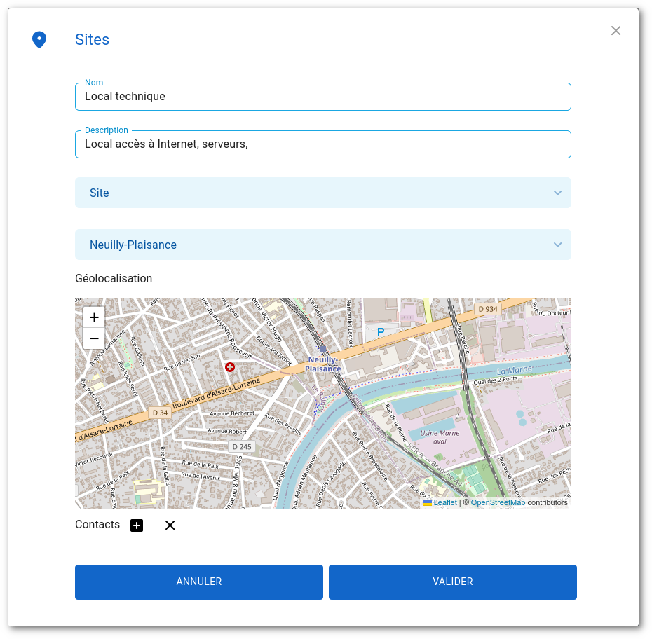This screenshot has width=652, height=639.
Task: Open the Leaflet link
Action: tap(444, 502)
